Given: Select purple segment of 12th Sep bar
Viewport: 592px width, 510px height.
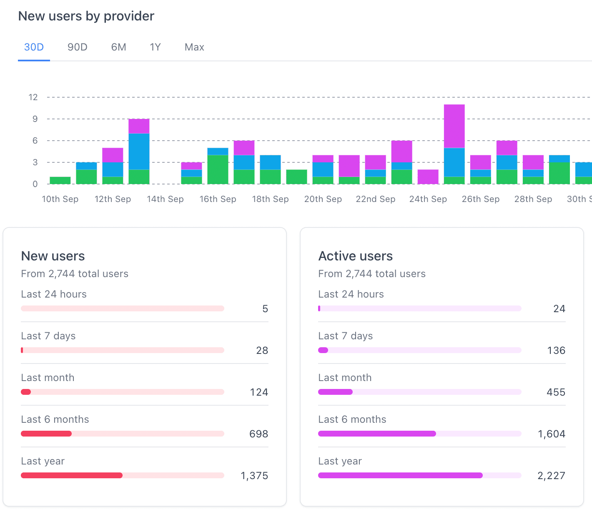Looking at the screenshot, I should [x=113, y=155].
